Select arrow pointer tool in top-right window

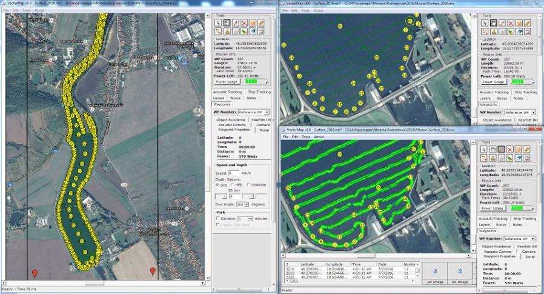pos(485,23)
